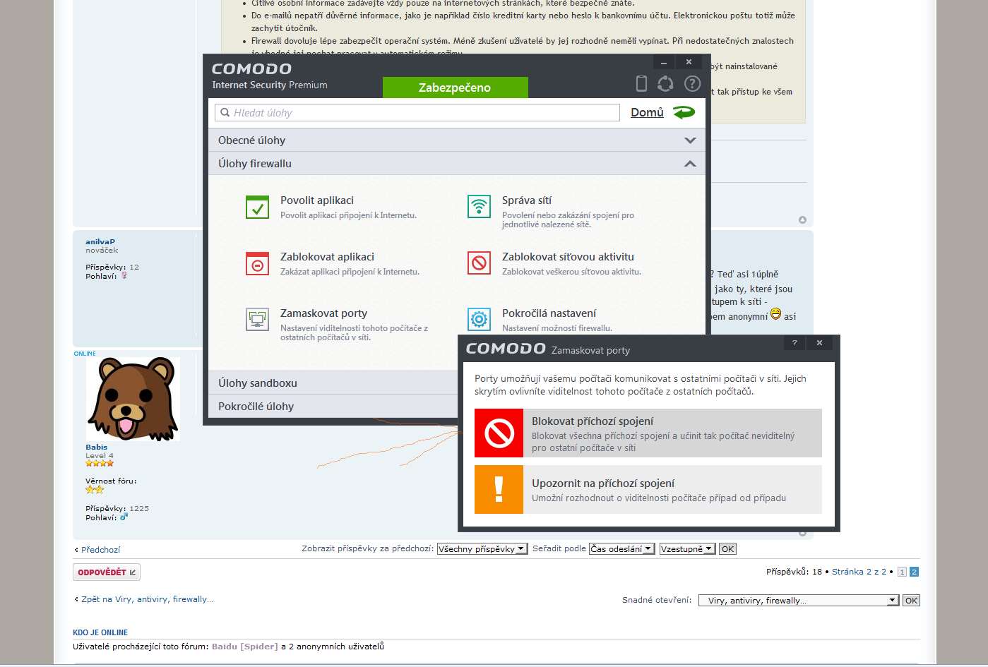The image size is (988, 667).
Task: Go to page 1 of the thread
Action: [902, 572]
